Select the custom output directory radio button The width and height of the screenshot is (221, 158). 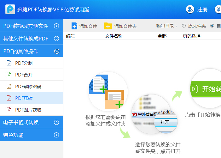point(212,26)
